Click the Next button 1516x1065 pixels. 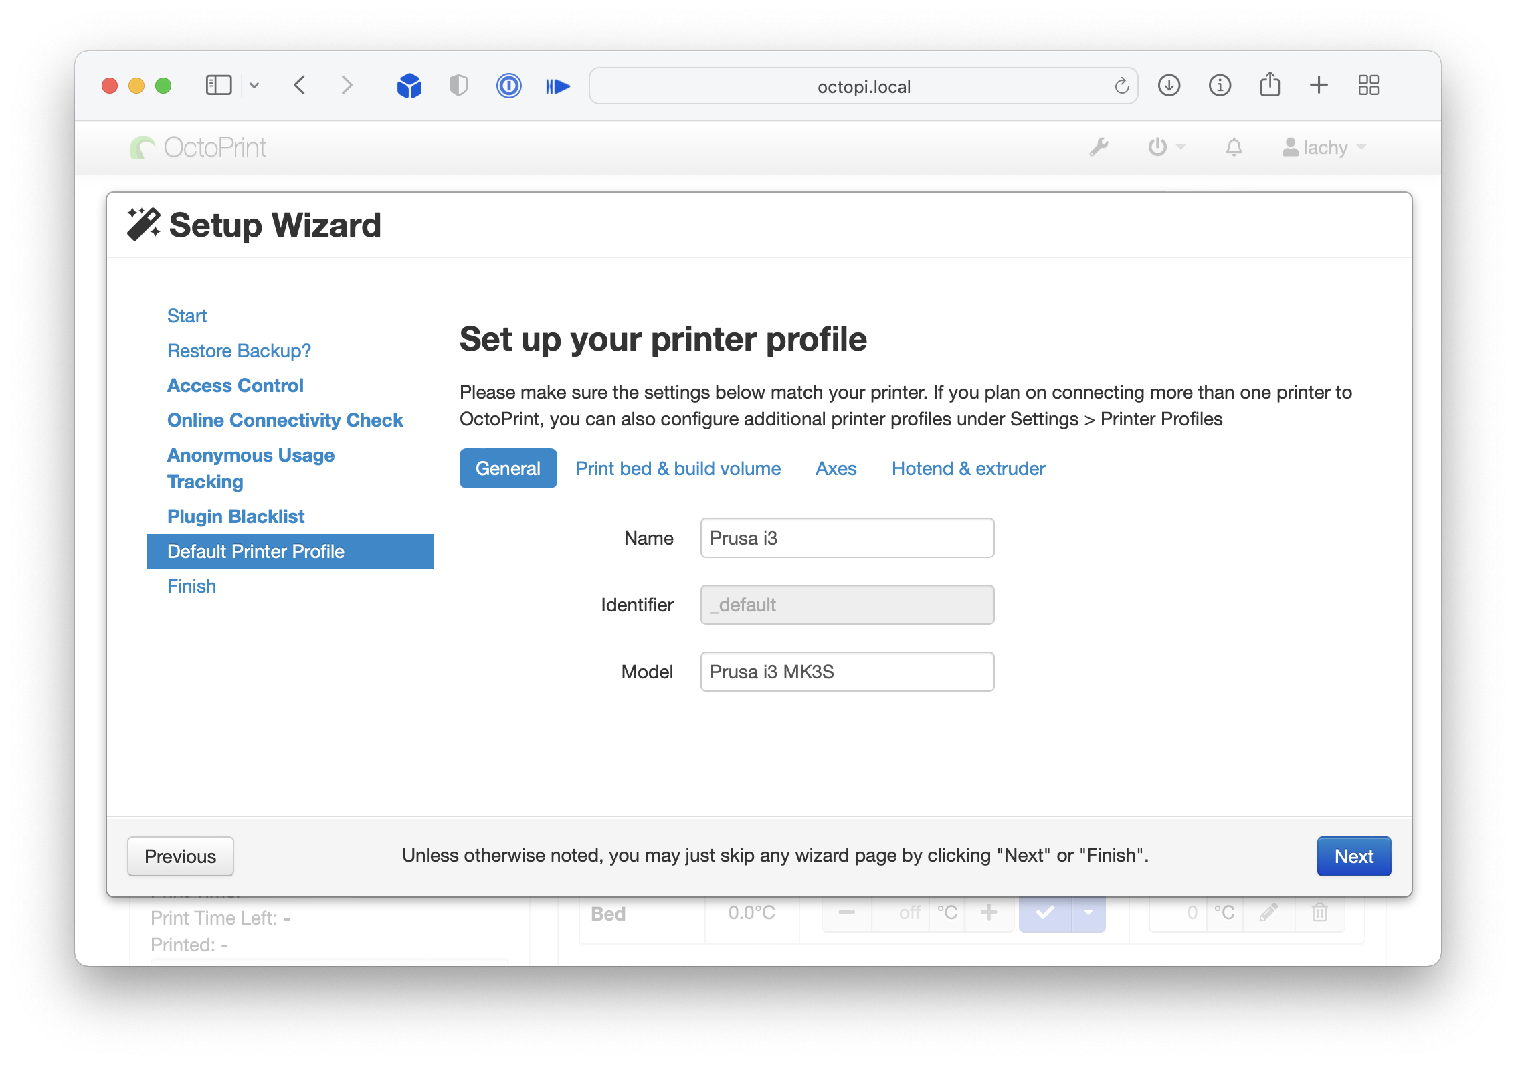point(1354,856)
